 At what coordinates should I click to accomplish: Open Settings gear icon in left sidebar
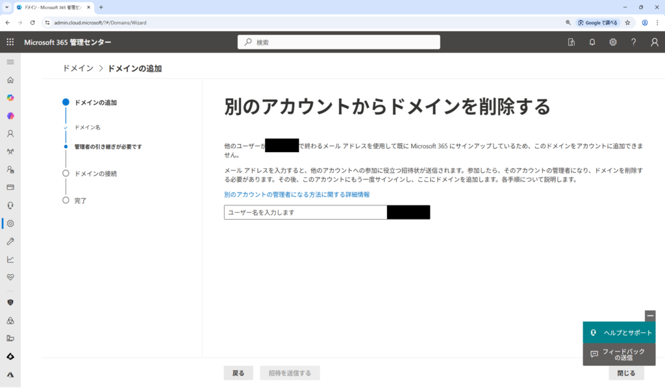(10, 224)
